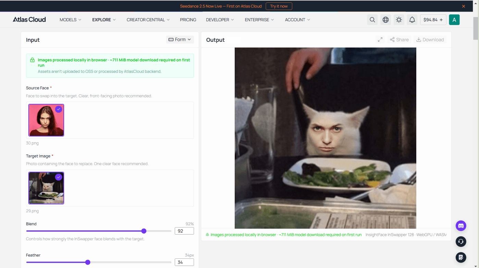Open the headset support chat button
The height and width of the screenshot is (268, 479).
461,241
